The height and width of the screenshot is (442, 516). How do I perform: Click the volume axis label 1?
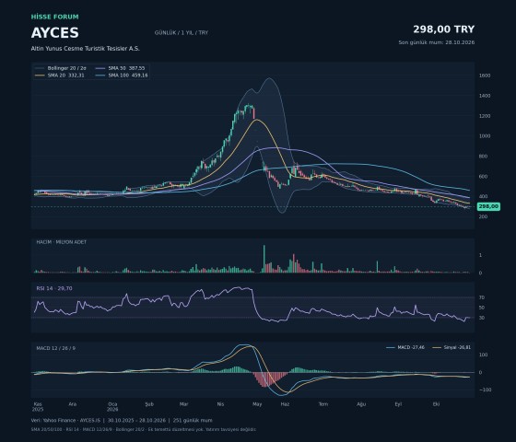click(x=480, y=255)
